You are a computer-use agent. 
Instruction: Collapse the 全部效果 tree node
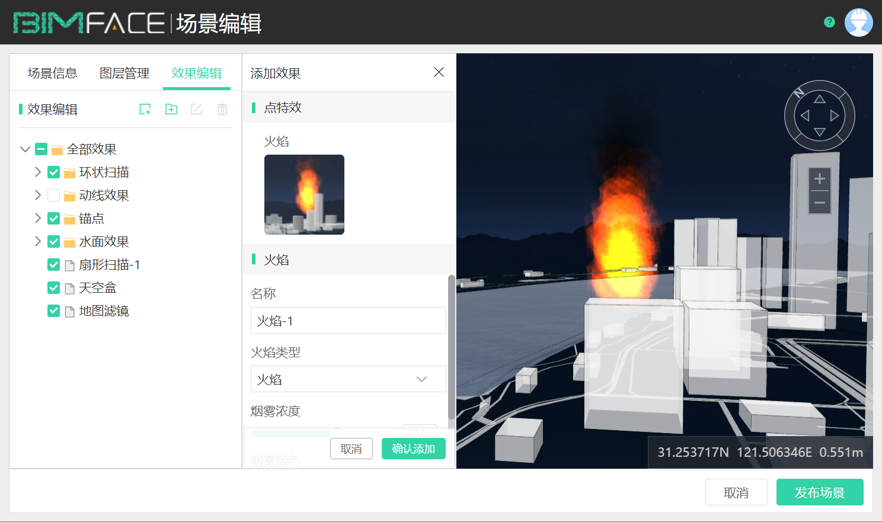pos(25,149)
